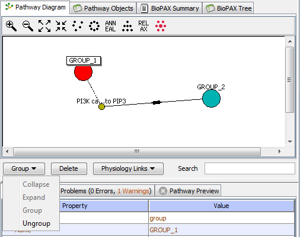This screenshot has height=237, width=300.
Task: Open the Pathway Preview tab
Action: tap(188, 191)
